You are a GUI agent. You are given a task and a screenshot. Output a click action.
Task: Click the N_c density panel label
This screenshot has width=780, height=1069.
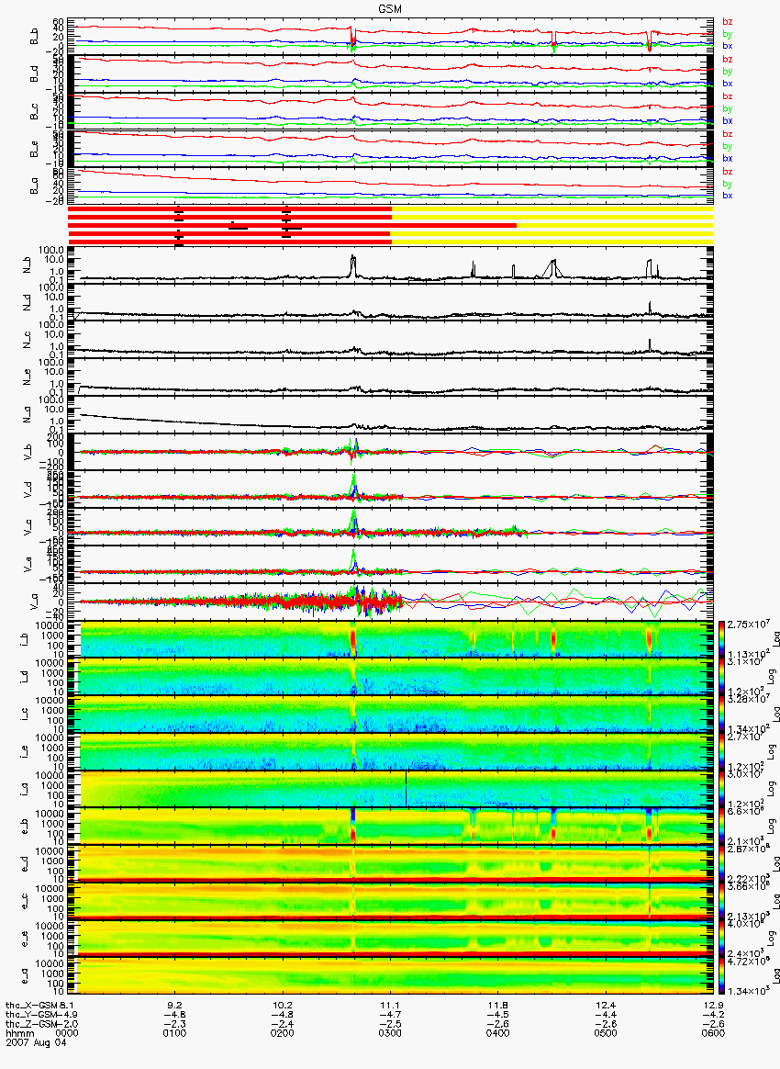[x=28, y=340]
